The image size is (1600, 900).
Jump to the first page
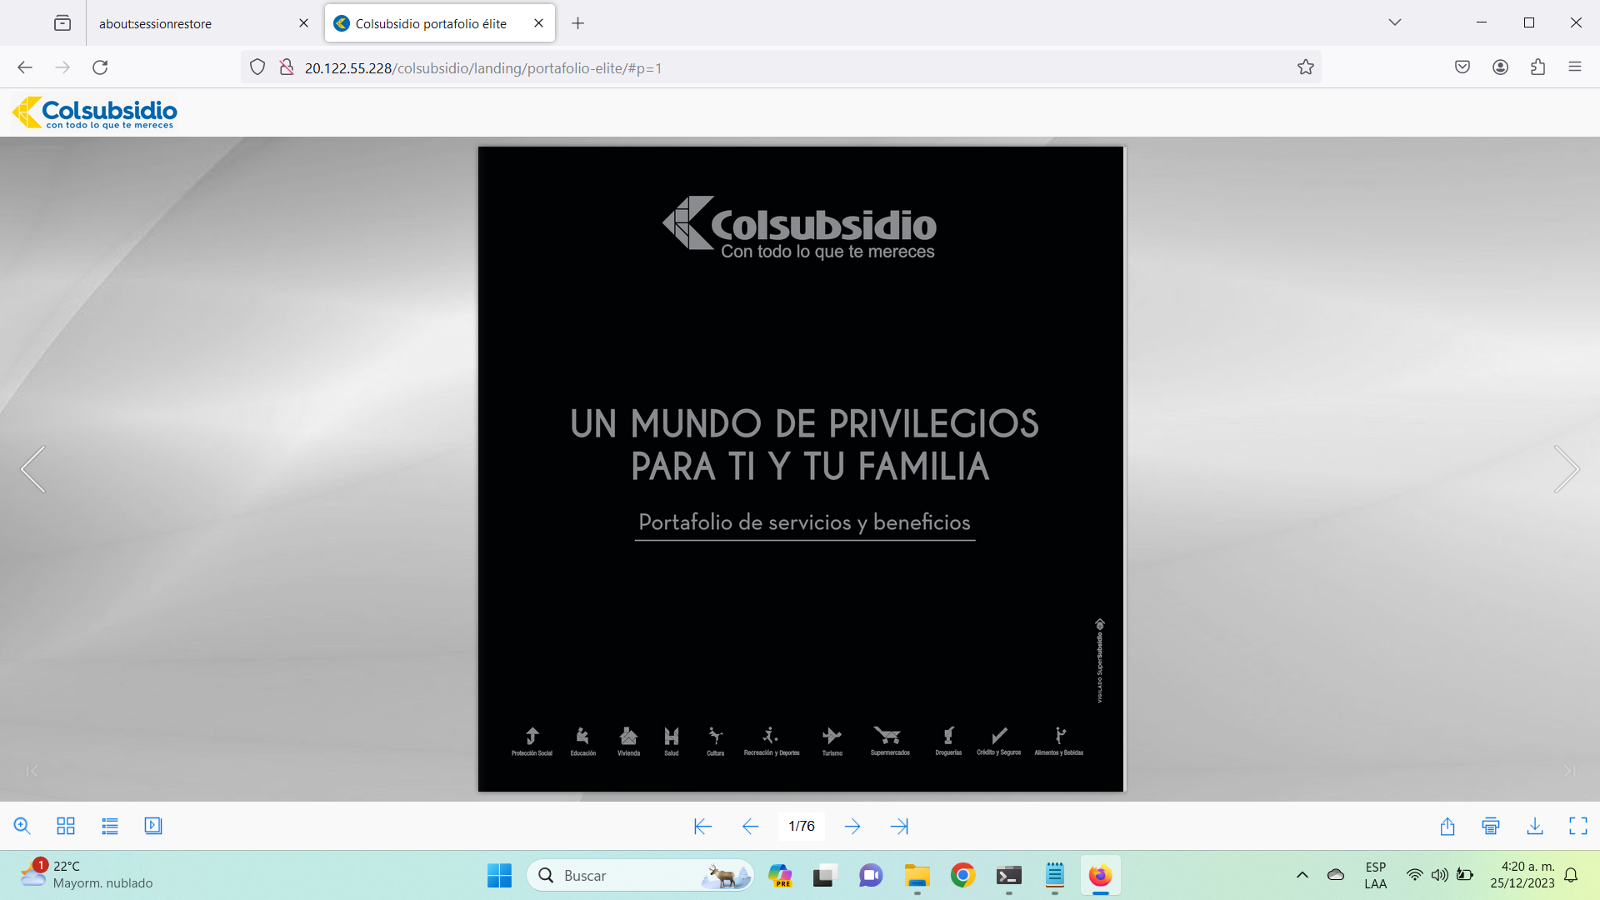tap(702, 827)
